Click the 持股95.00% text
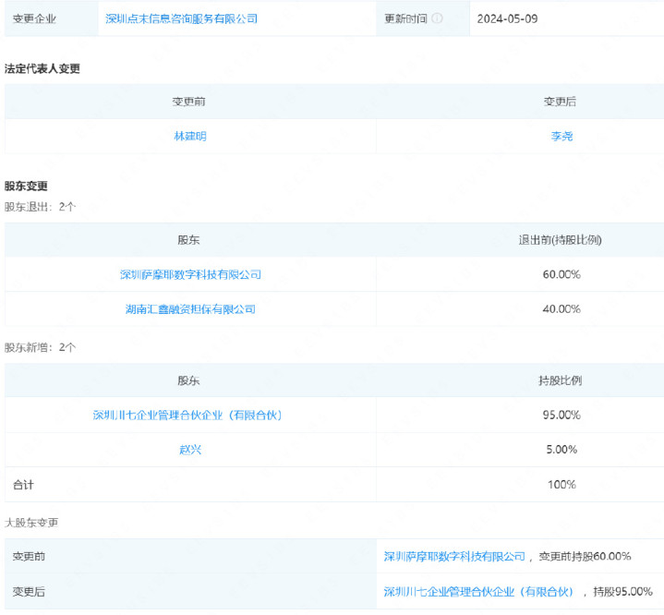Viewport: 664px width, 615px height. (x=622, y=591)
